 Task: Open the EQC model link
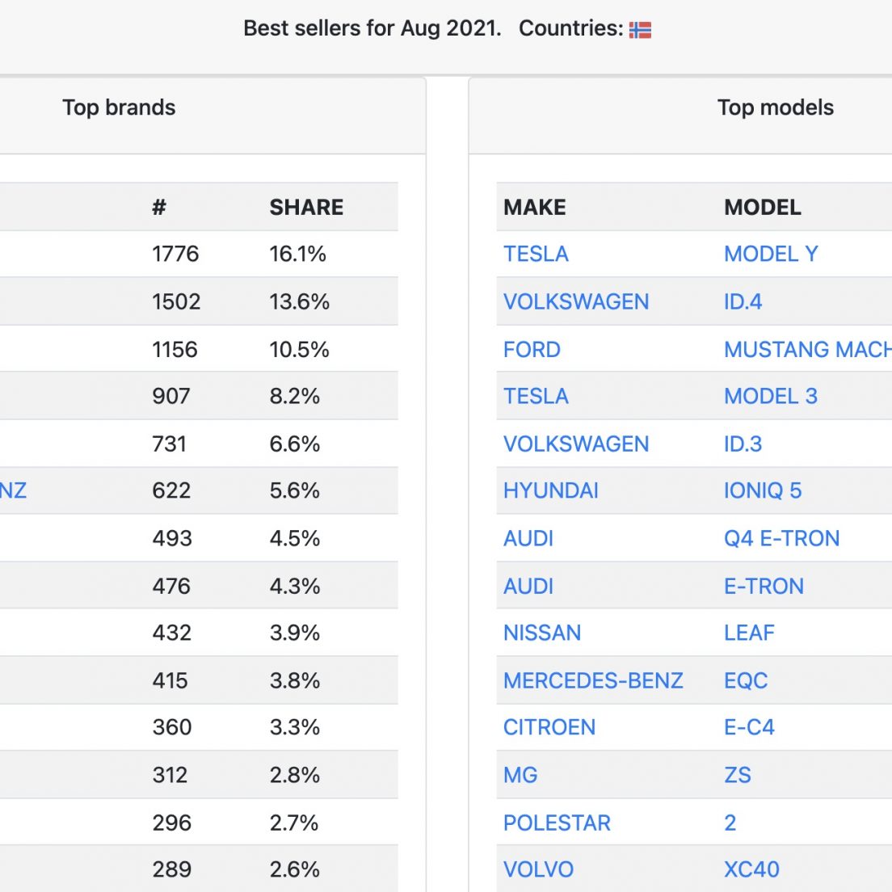[746, 680]
